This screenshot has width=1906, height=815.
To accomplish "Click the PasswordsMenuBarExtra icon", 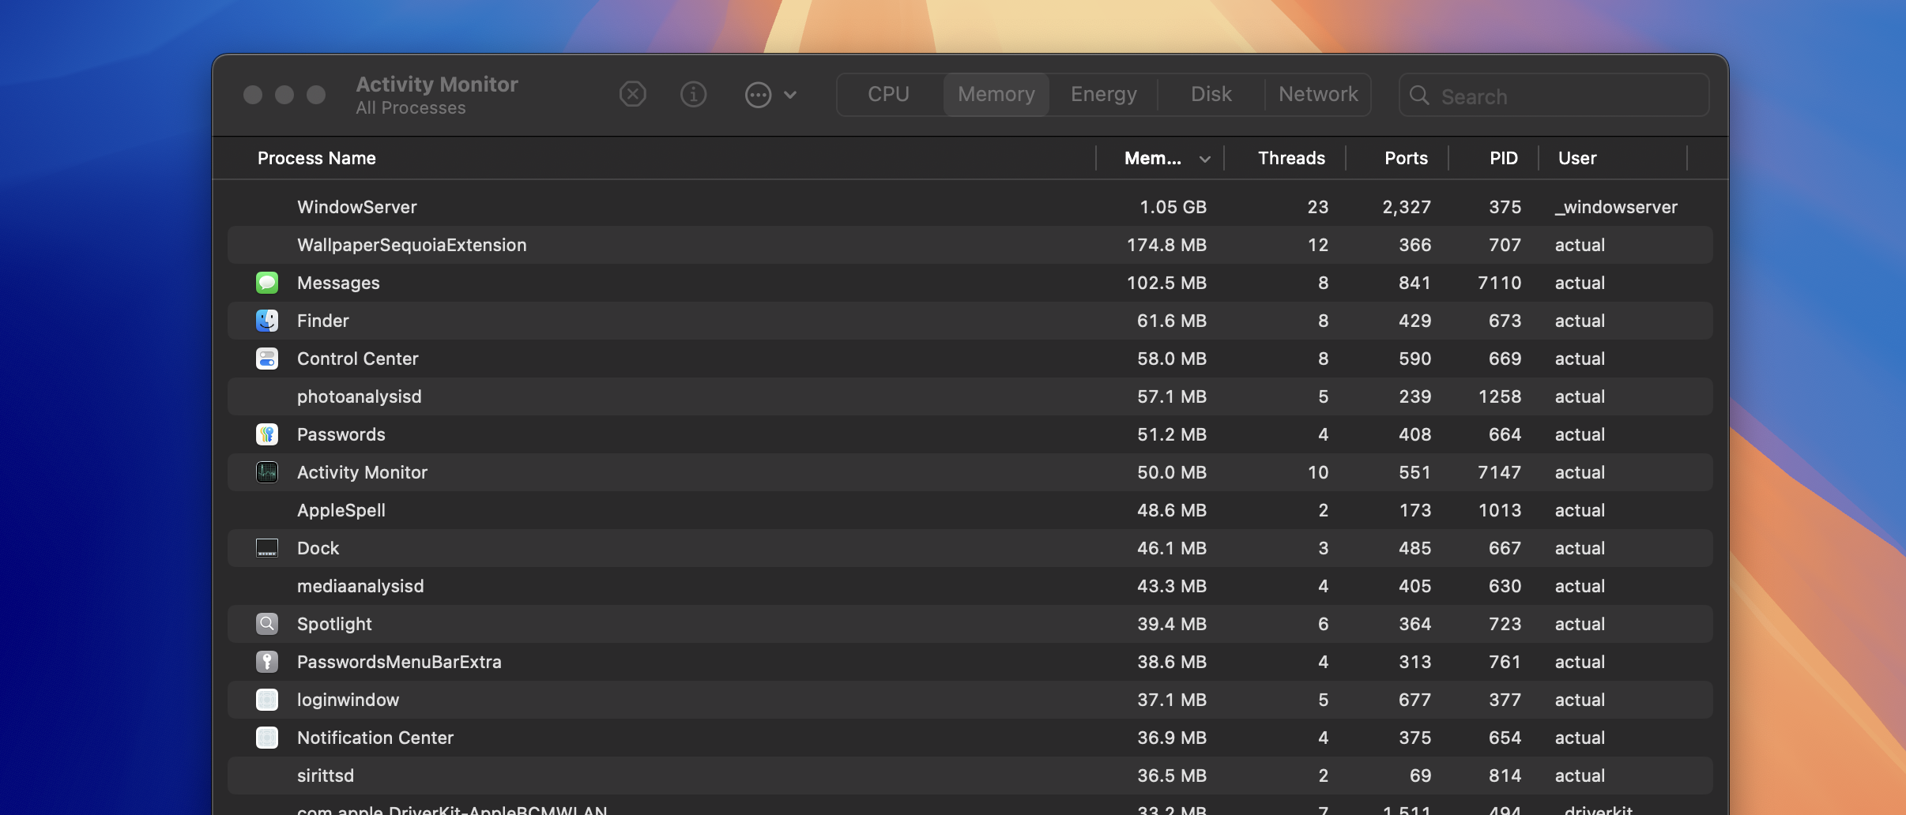I will coord(267,662).
